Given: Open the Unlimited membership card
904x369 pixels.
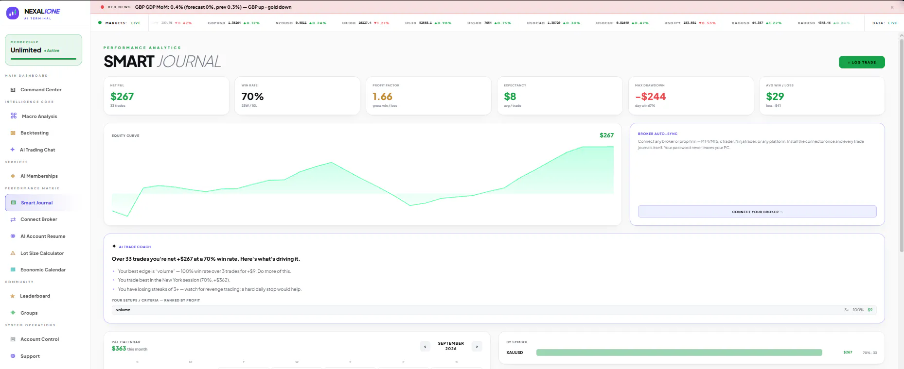Looking at the screenshot, I should (x=43, y=50).
